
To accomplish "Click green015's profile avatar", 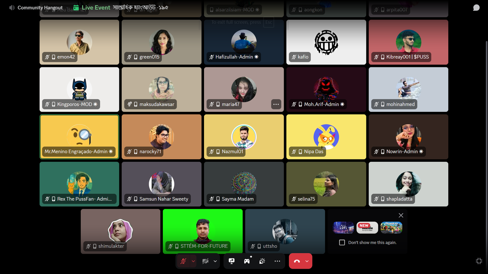I will point(162,42).
